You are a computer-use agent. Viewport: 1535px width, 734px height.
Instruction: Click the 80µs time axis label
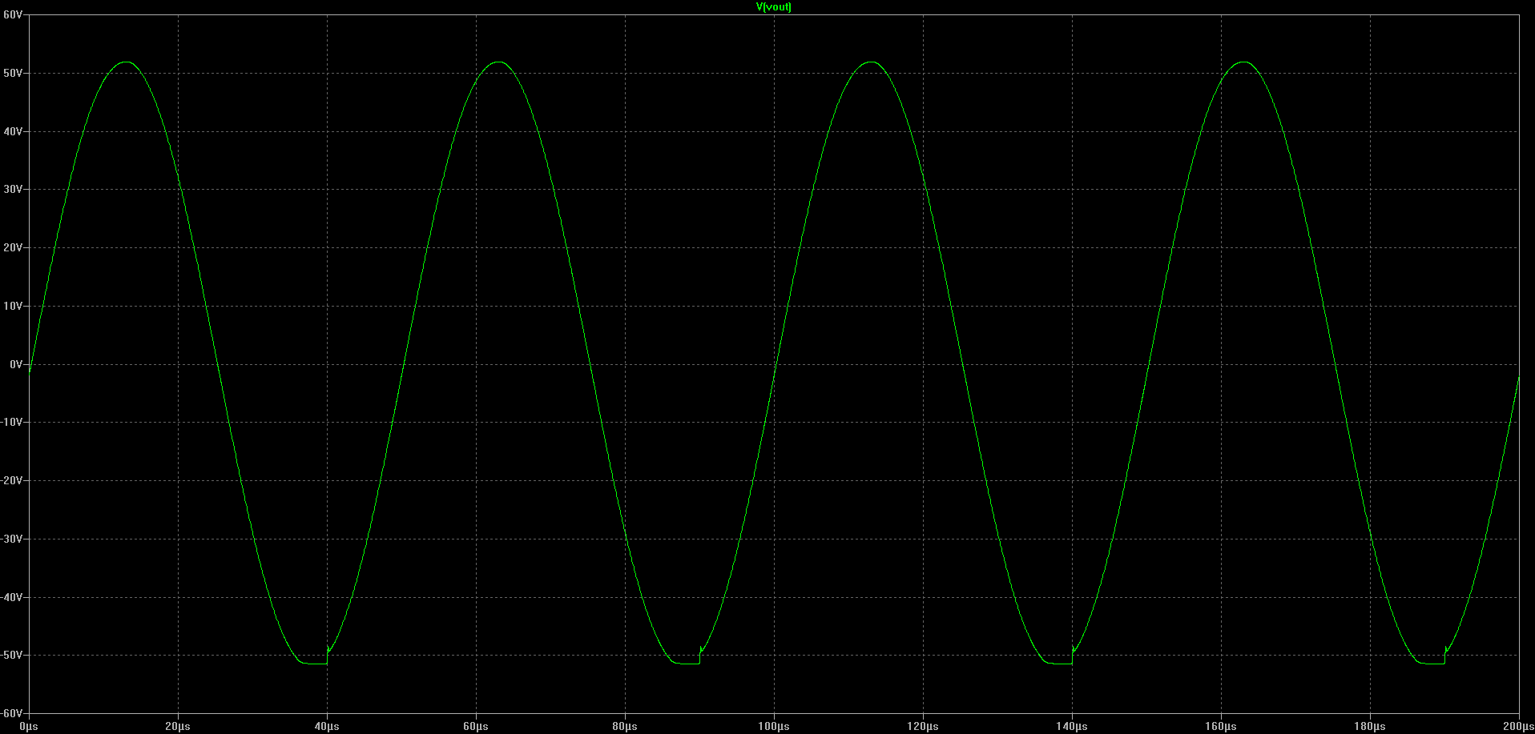[625, 727]
